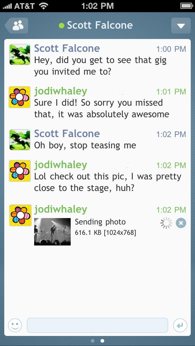The image size is (195, 346).
Task: Tap jodiwhaley's flower avatar at 1:01 PM message
Action: point(20,97)
